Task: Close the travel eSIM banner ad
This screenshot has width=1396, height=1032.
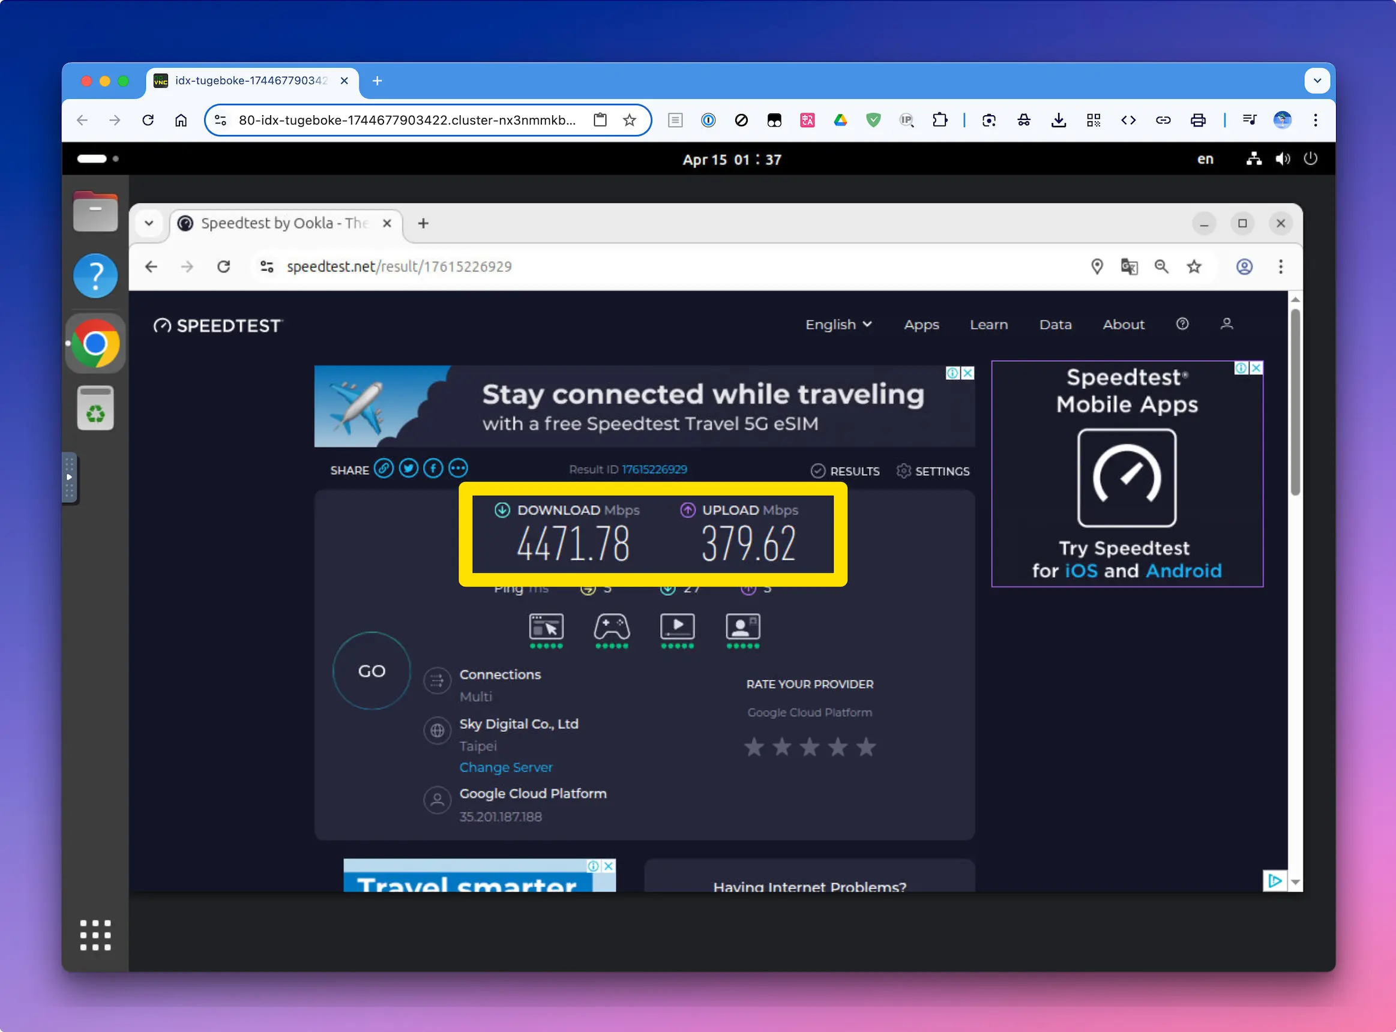Action: [x=967, y=373]
